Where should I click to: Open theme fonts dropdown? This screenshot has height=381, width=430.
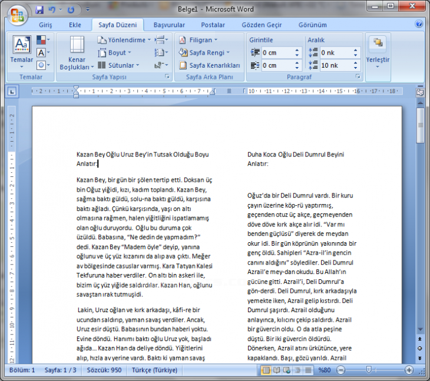pyautogui.click(x=44, y=52)
